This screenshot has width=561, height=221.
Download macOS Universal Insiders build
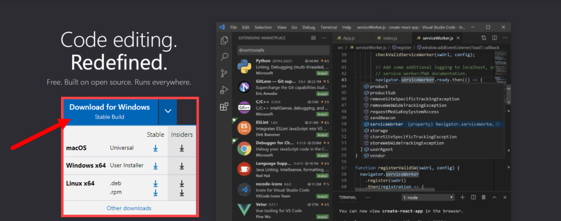pyautogui.click(x=182, y=148)
